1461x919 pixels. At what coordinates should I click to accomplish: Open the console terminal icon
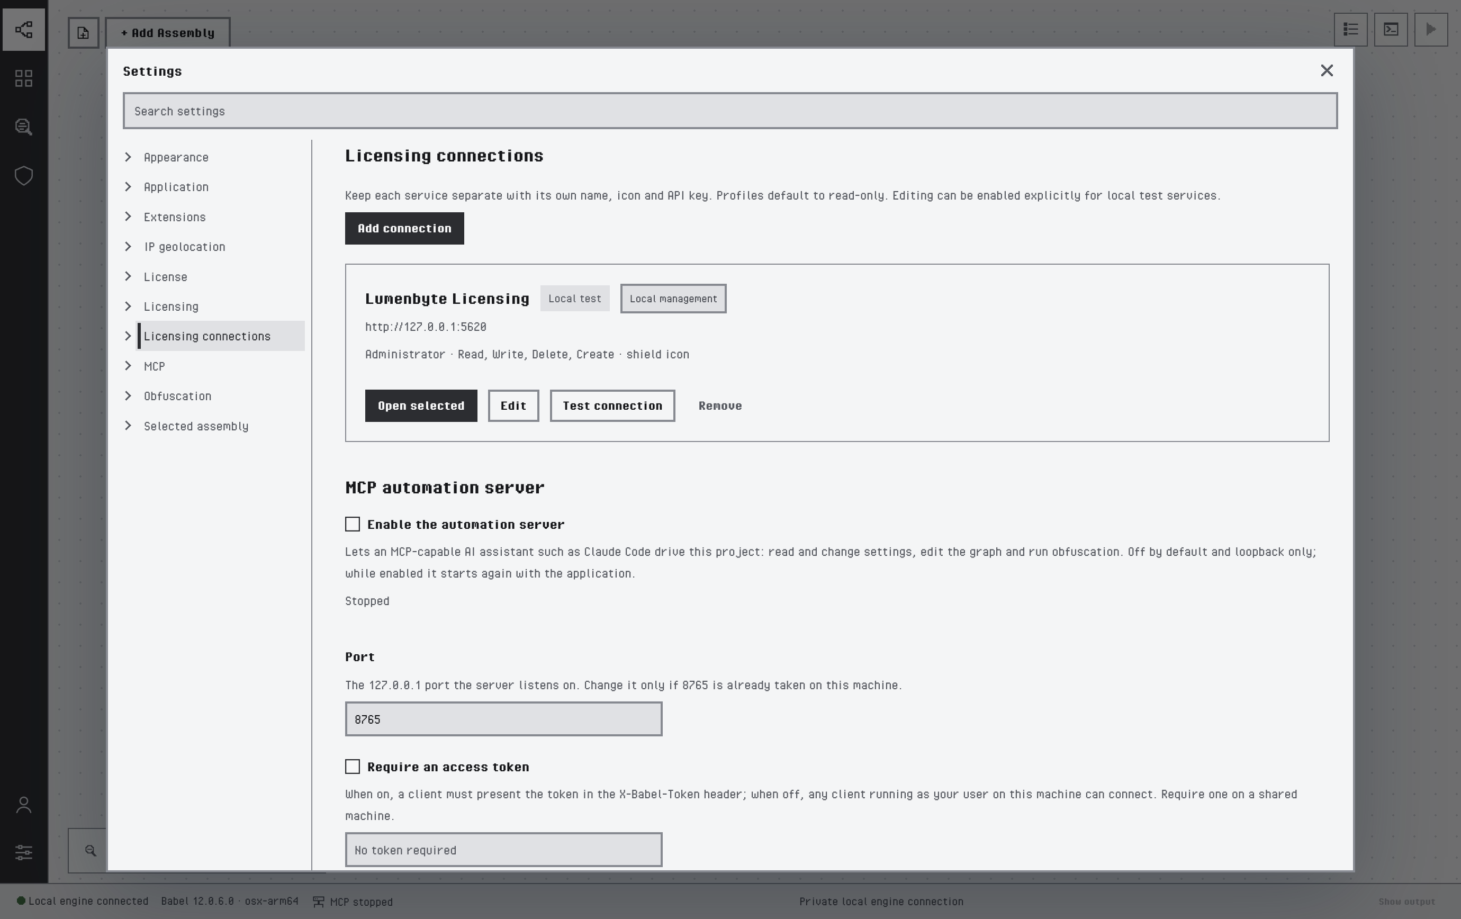[1391, 29]
